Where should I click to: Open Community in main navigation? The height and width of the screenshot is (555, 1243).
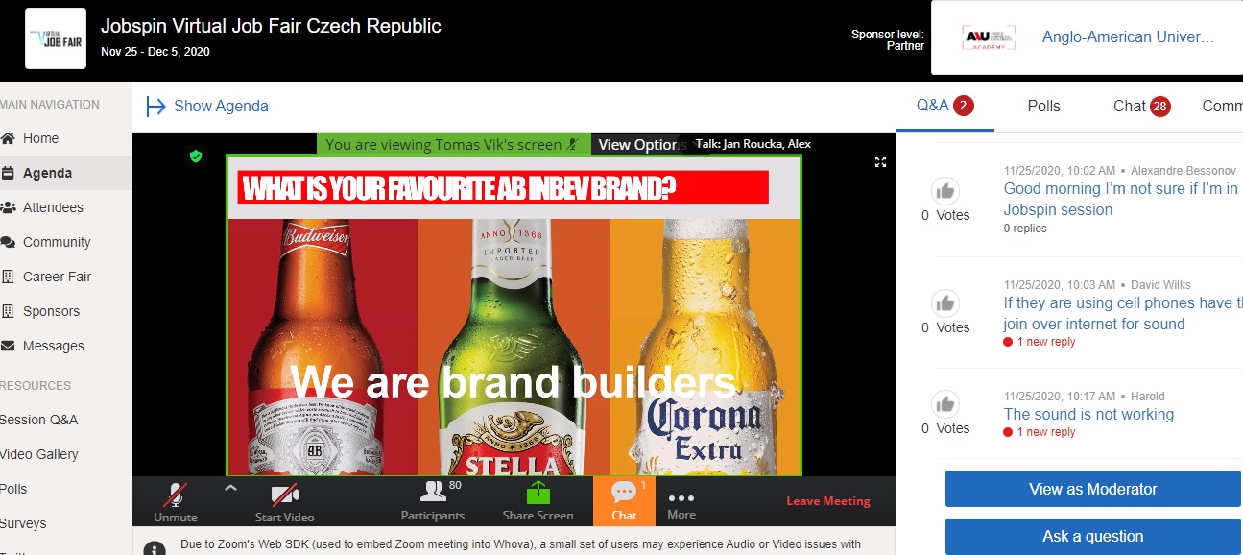tap(57, 242)
